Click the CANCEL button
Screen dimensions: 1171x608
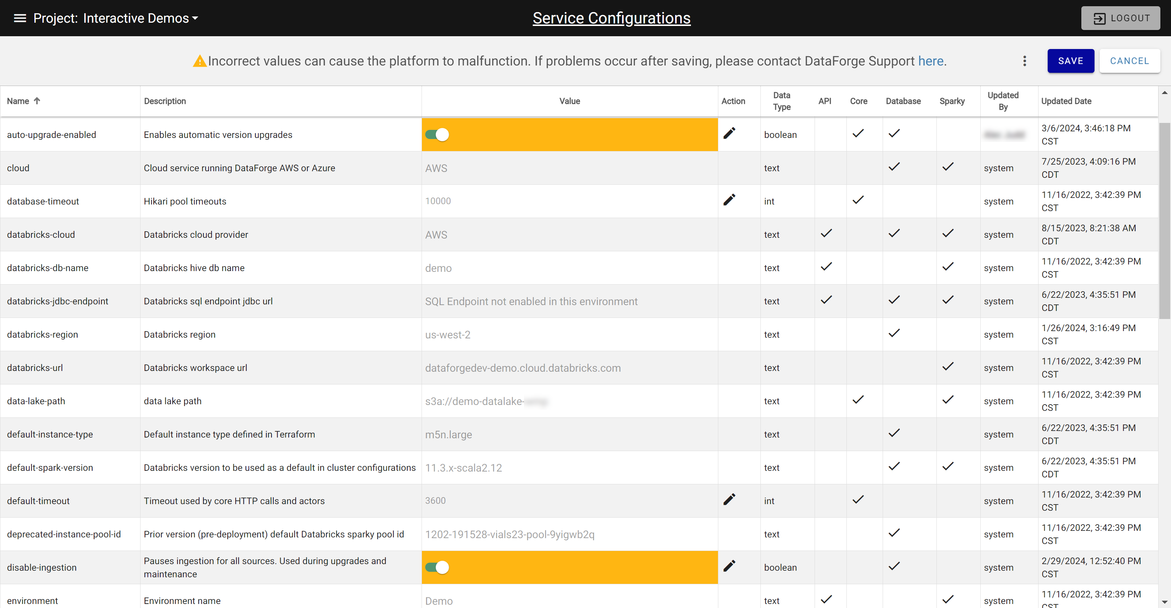tap(1130, 61)
